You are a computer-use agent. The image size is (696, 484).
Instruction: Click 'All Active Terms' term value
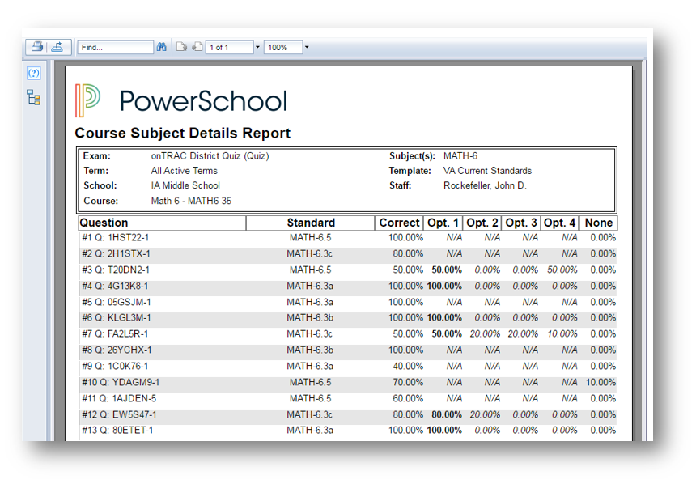[x=185, y=171]
